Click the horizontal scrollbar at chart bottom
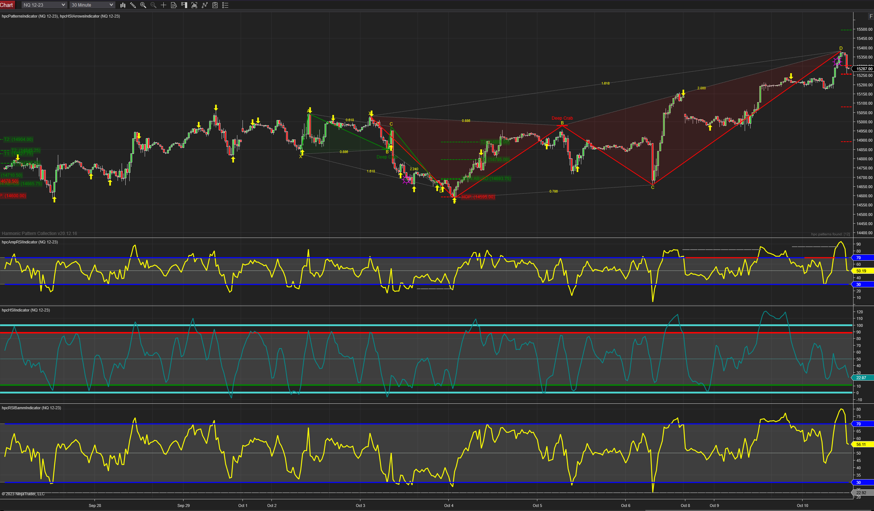The width and height of the screenshot is (874, 511). pyautogui.click(x=758, y=510)
